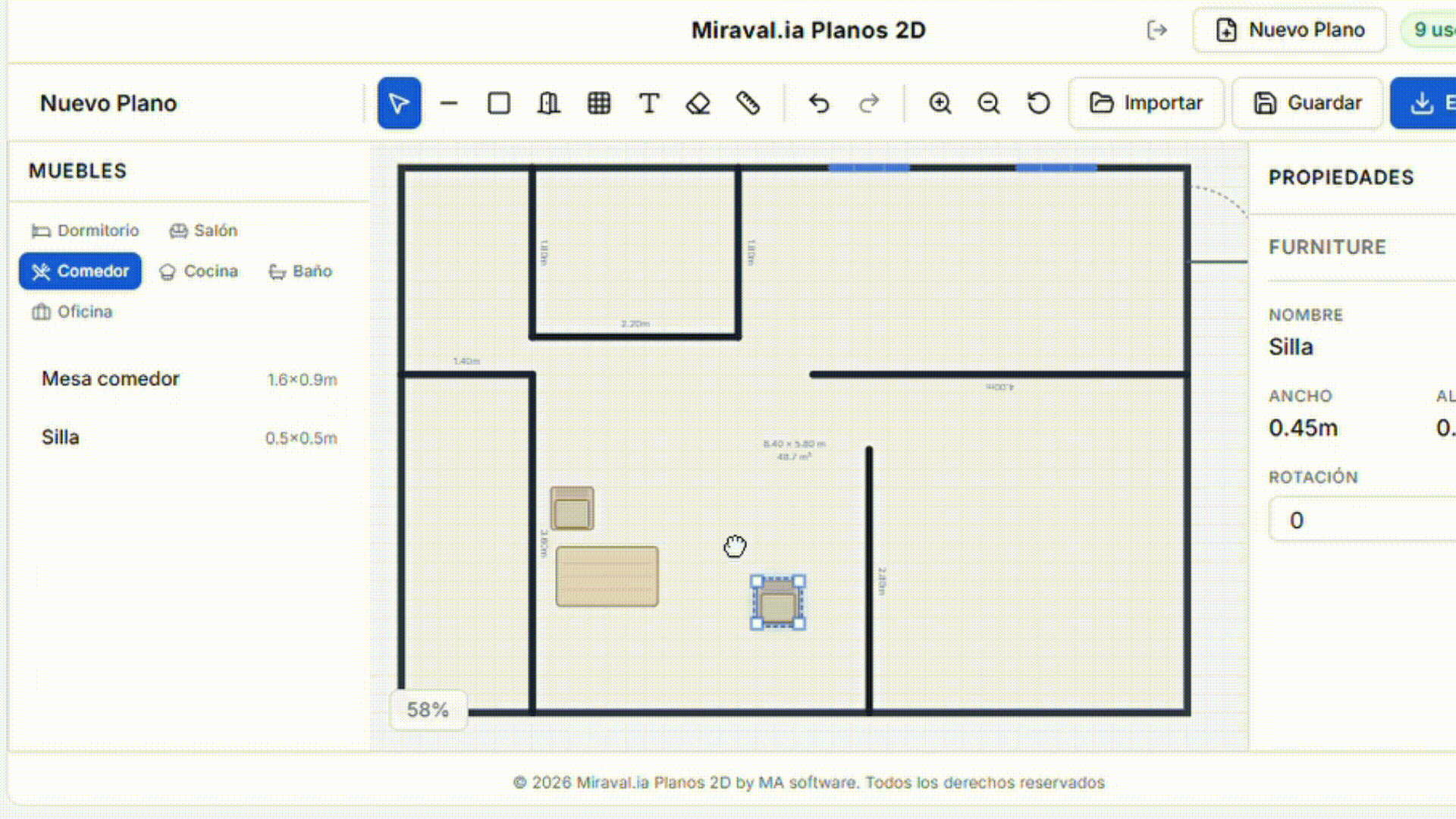
Task: Click the 2.20m wall measurement label
Action: 635,324
